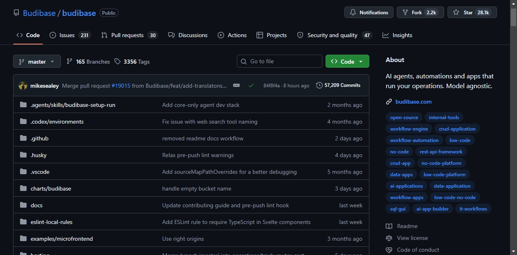
Task: Click the fork icon in Fork button
Action: (405, 13)
